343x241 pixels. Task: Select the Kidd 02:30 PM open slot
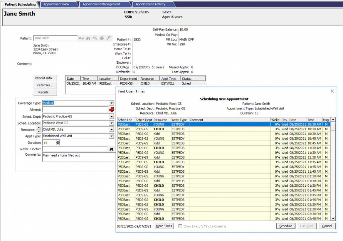(224, 214)
